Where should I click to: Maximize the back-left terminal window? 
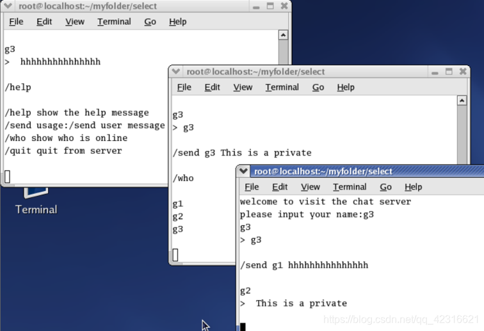270,6
